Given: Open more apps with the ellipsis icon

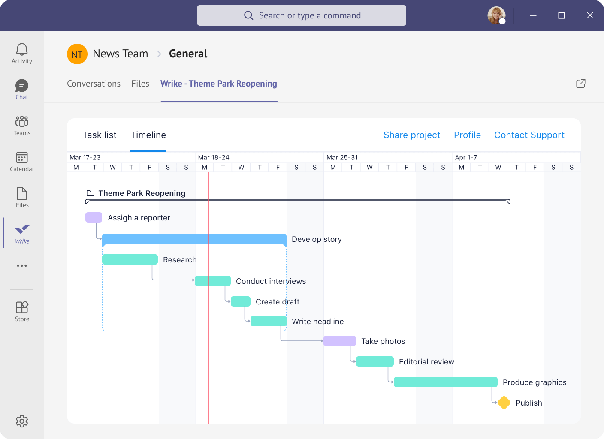Looking at the screenshot, I should (21, 265).
